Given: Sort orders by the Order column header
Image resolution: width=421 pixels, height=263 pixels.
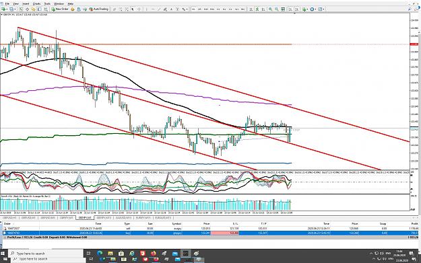Looking at the screenshot, I should [x=7, y=223].
